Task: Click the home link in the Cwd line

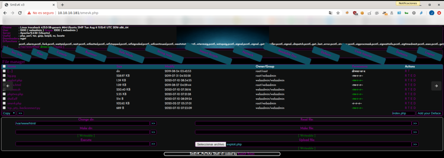Action: click(59, 47)
